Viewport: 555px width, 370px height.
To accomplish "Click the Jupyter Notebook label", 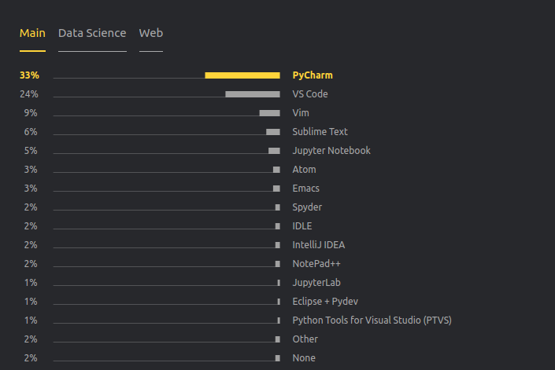I will tap(331, 151).
